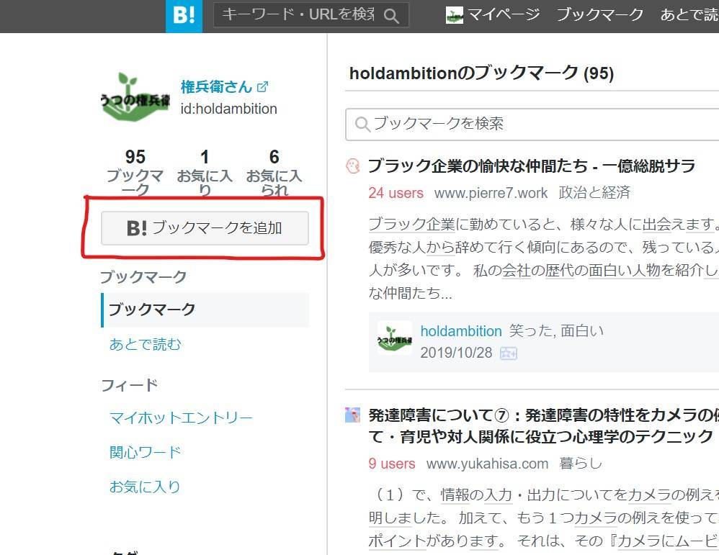The height and width of the screenshot is (555, 719).
Task: Click the 6 お気に入られ count
Action: click(x=274, y=173)
